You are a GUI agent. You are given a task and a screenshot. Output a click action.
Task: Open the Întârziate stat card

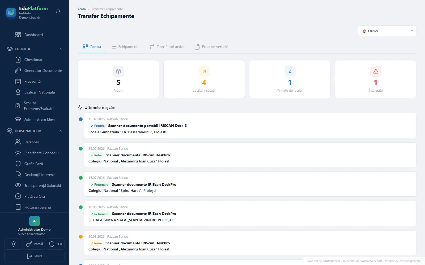tap(376, 79)
